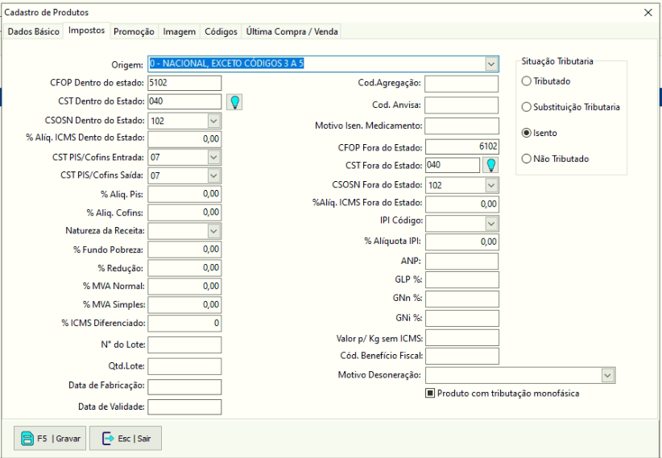Image resolution: width=662 pixels, height=458 pixels.
Task: Click lightbulb icon beside CST Dentro do Estado
Action: click(x=234, y=101)
